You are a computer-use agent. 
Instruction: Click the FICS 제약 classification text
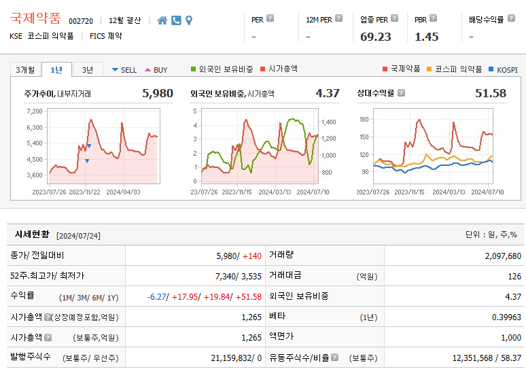coord(105,36)
